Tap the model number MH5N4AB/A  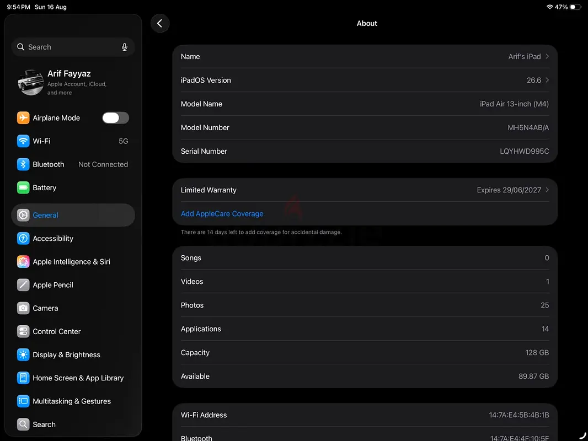point(528,127)
